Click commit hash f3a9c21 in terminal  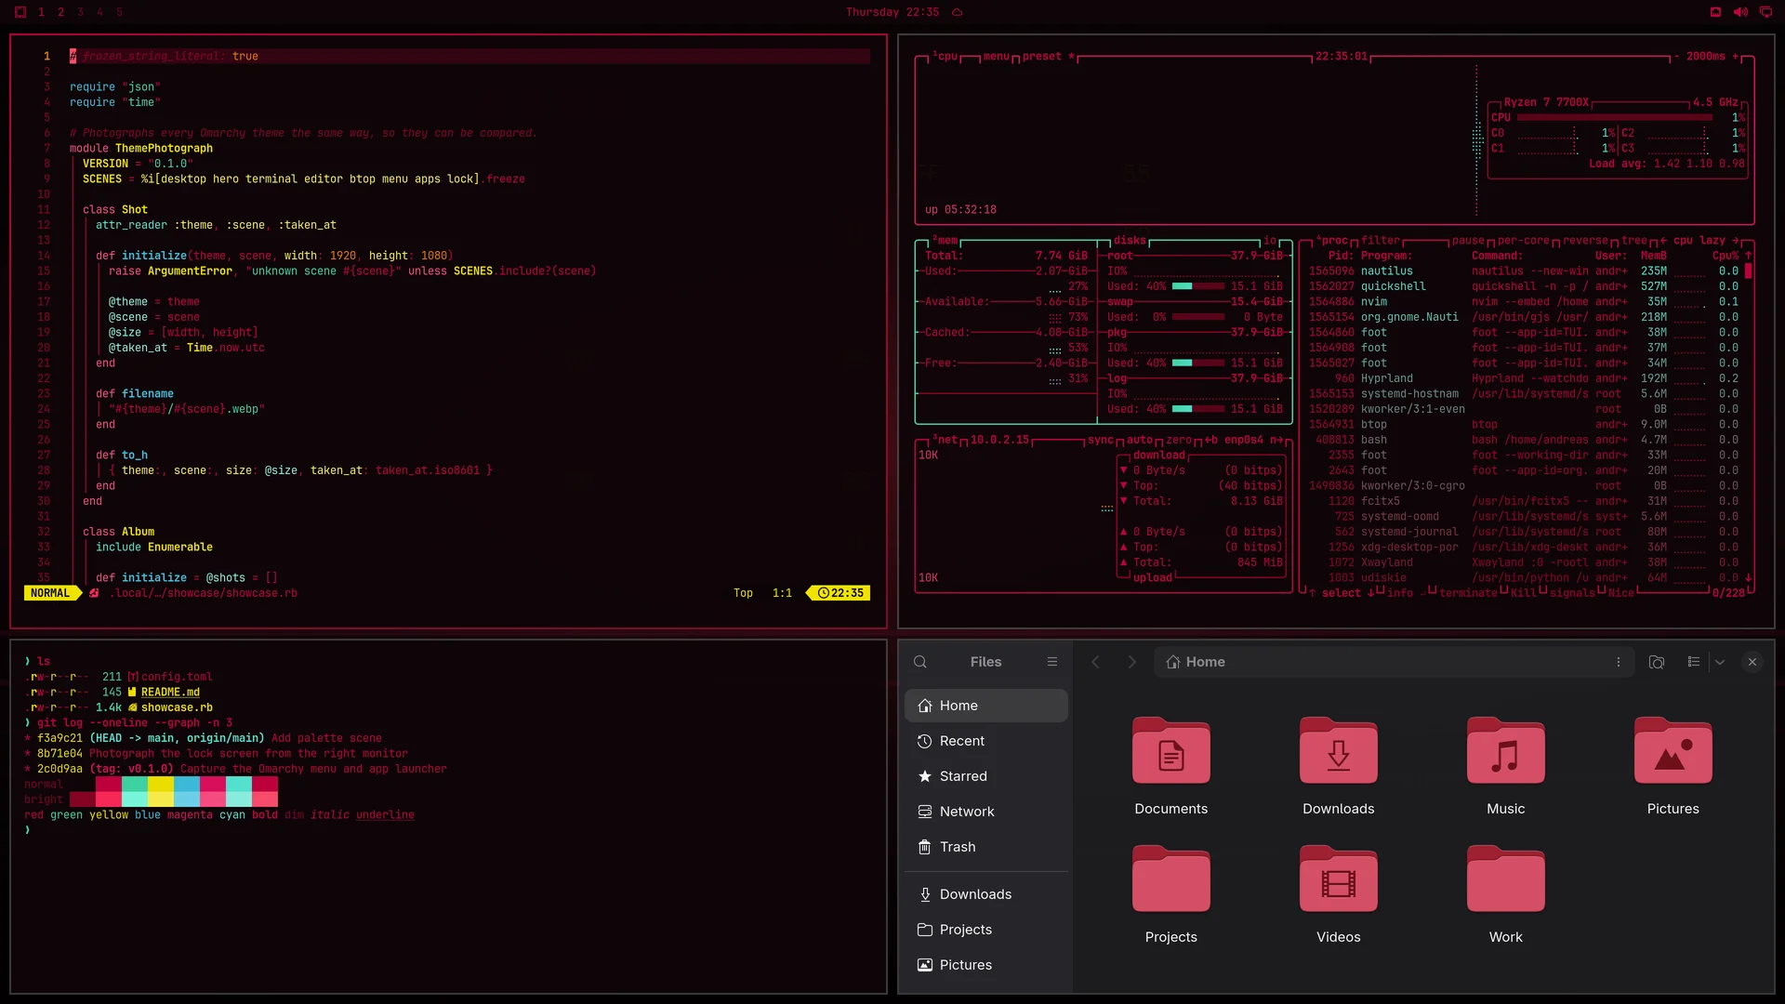59,738
